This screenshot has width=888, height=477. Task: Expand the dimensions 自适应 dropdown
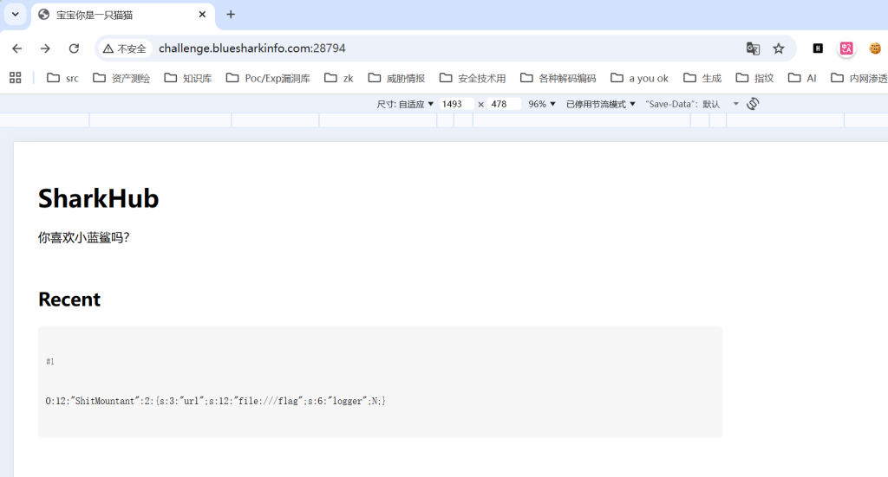405,104
